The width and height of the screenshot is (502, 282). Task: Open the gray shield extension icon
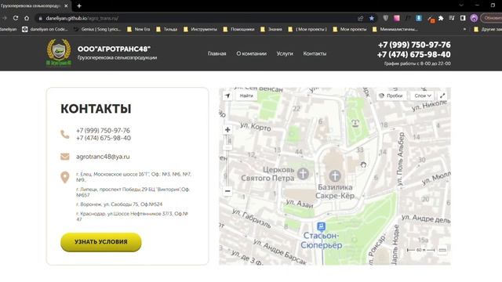tap(386, 18)
